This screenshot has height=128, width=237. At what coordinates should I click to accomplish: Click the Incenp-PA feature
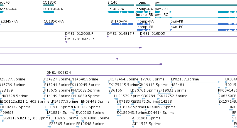point(144,24)
